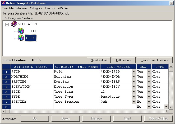Click the NORTHING abbreviation cell
175x124 pixels.
pos(32,77)
